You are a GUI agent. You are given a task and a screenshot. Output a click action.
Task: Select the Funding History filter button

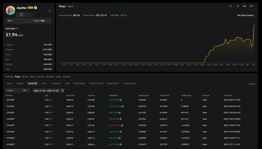(130, 83)
